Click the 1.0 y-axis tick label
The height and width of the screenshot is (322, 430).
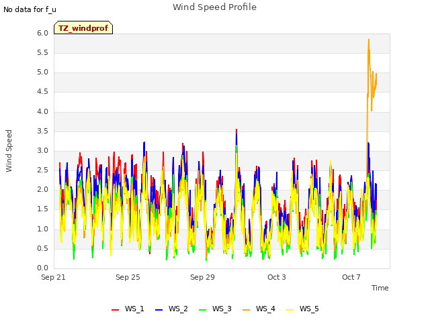click(x=43, y=229)
